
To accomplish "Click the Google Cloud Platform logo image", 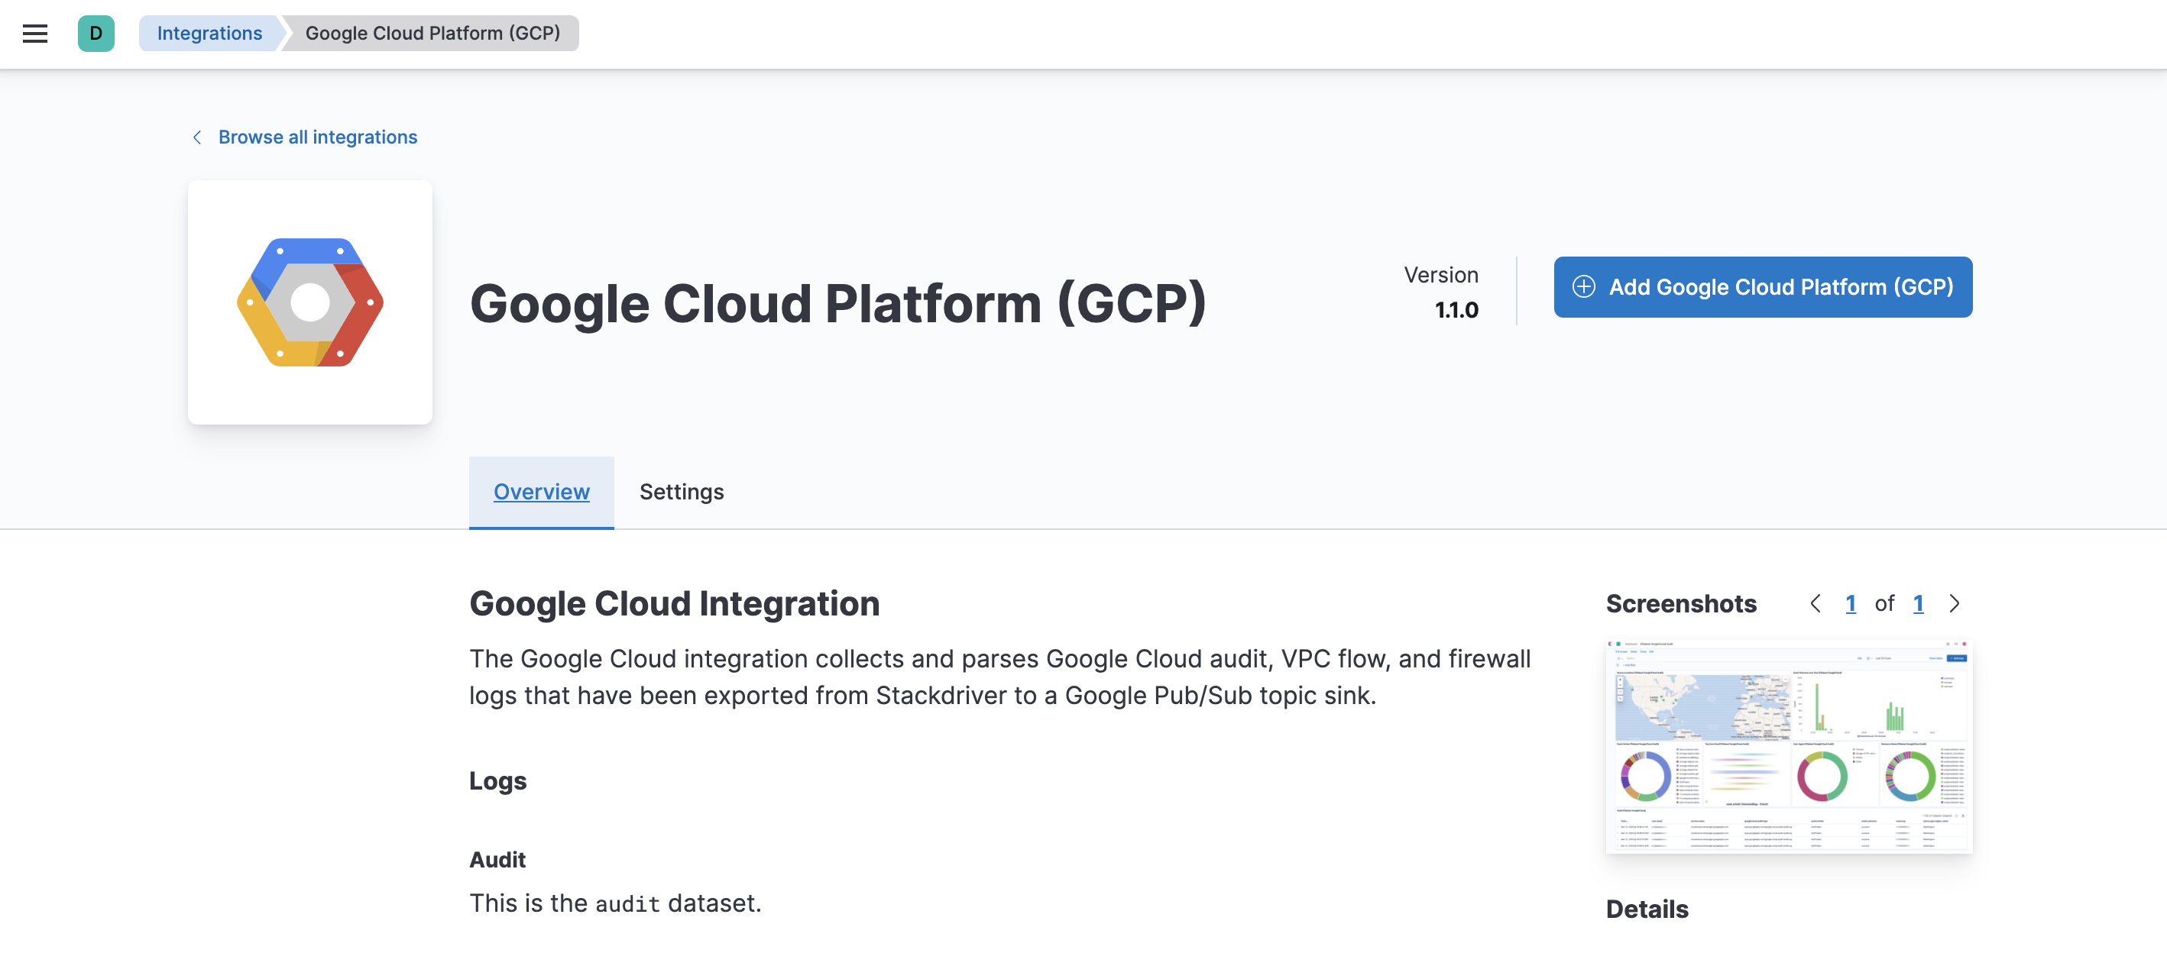I will 309,302.
